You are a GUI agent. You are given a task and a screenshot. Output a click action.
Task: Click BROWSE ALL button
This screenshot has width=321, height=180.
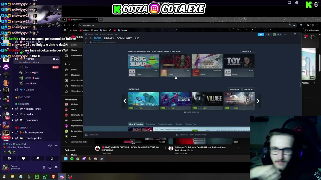[x=247, y=51]
